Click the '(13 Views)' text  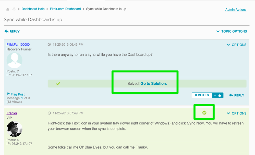[x=14, y=102]
